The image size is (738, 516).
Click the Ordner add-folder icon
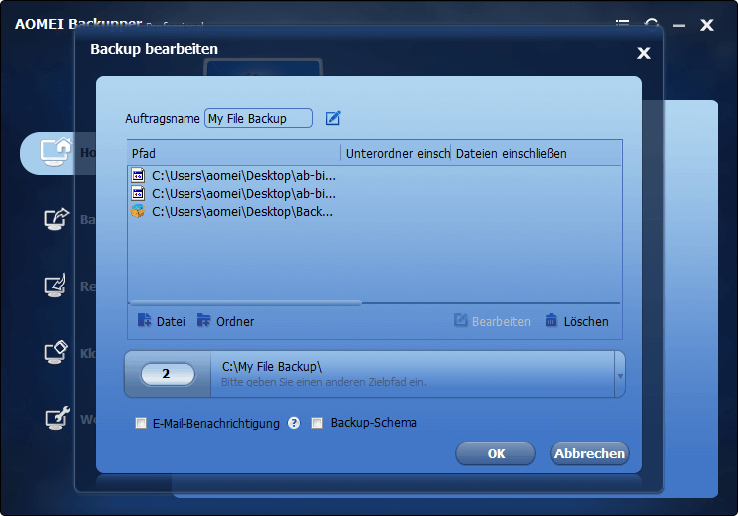(x=203, y=320)
